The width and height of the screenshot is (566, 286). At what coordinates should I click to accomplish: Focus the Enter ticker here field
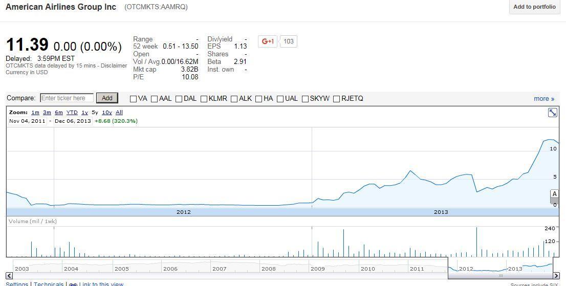pyautogui.click(x=67, y=98)
